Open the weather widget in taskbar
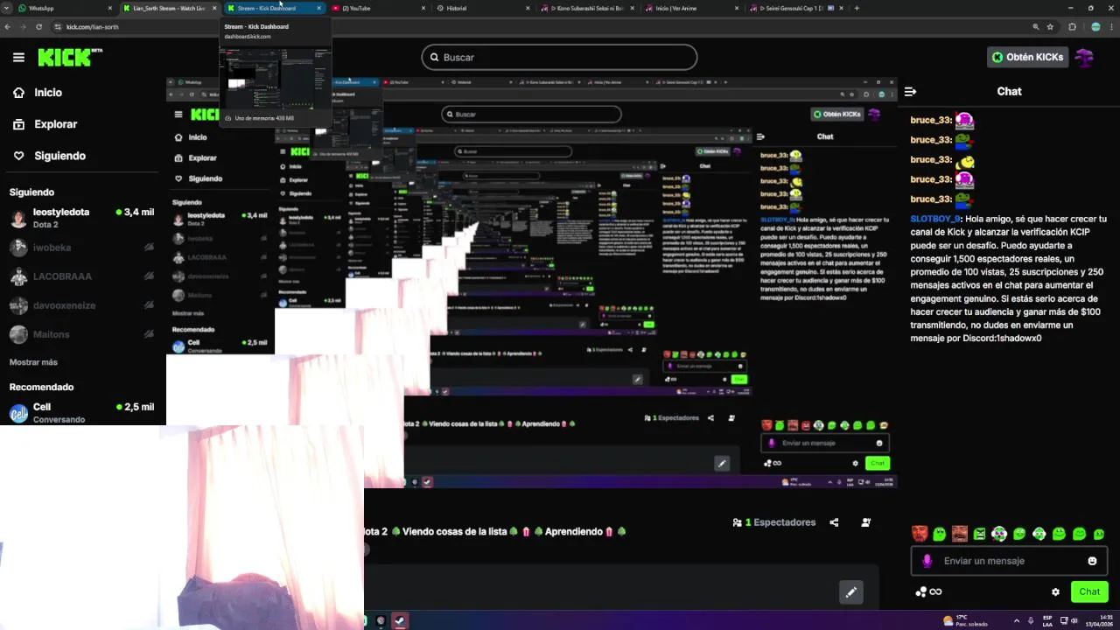This screenshot has height=630, width=1120. [965, 620]
